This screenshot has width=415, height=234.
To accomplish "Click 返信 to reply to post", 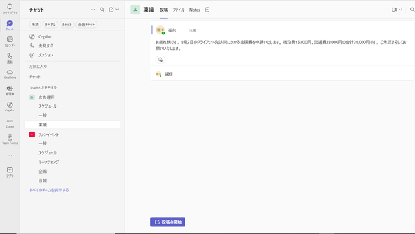I will (x=169, y=74).
